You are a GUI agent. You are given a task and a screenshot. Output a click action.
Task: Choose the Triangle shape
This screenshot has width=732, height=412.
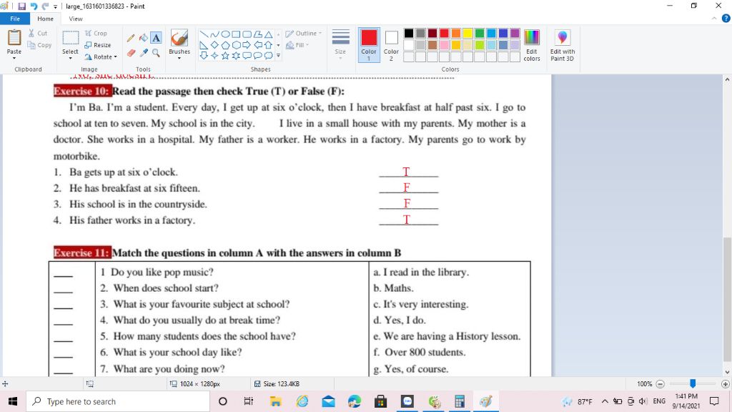(x=269, y=34)
